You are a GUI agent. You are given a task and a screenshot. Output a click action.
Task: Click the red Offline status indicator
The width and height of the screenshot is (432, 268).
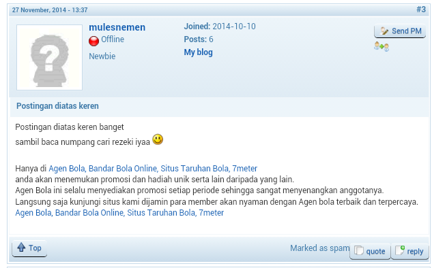coord(93,41)
